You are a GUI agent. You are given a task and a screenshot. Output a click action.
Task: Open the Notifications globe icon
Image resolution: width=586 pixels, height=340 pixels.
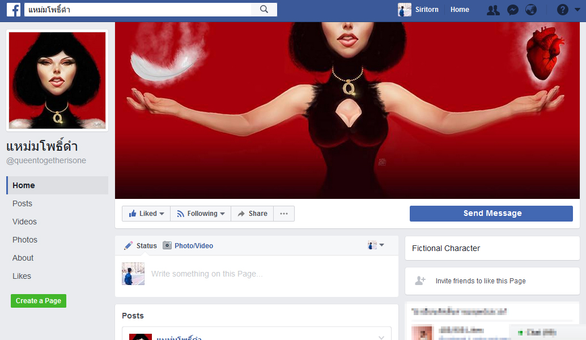tap(531, 10)
